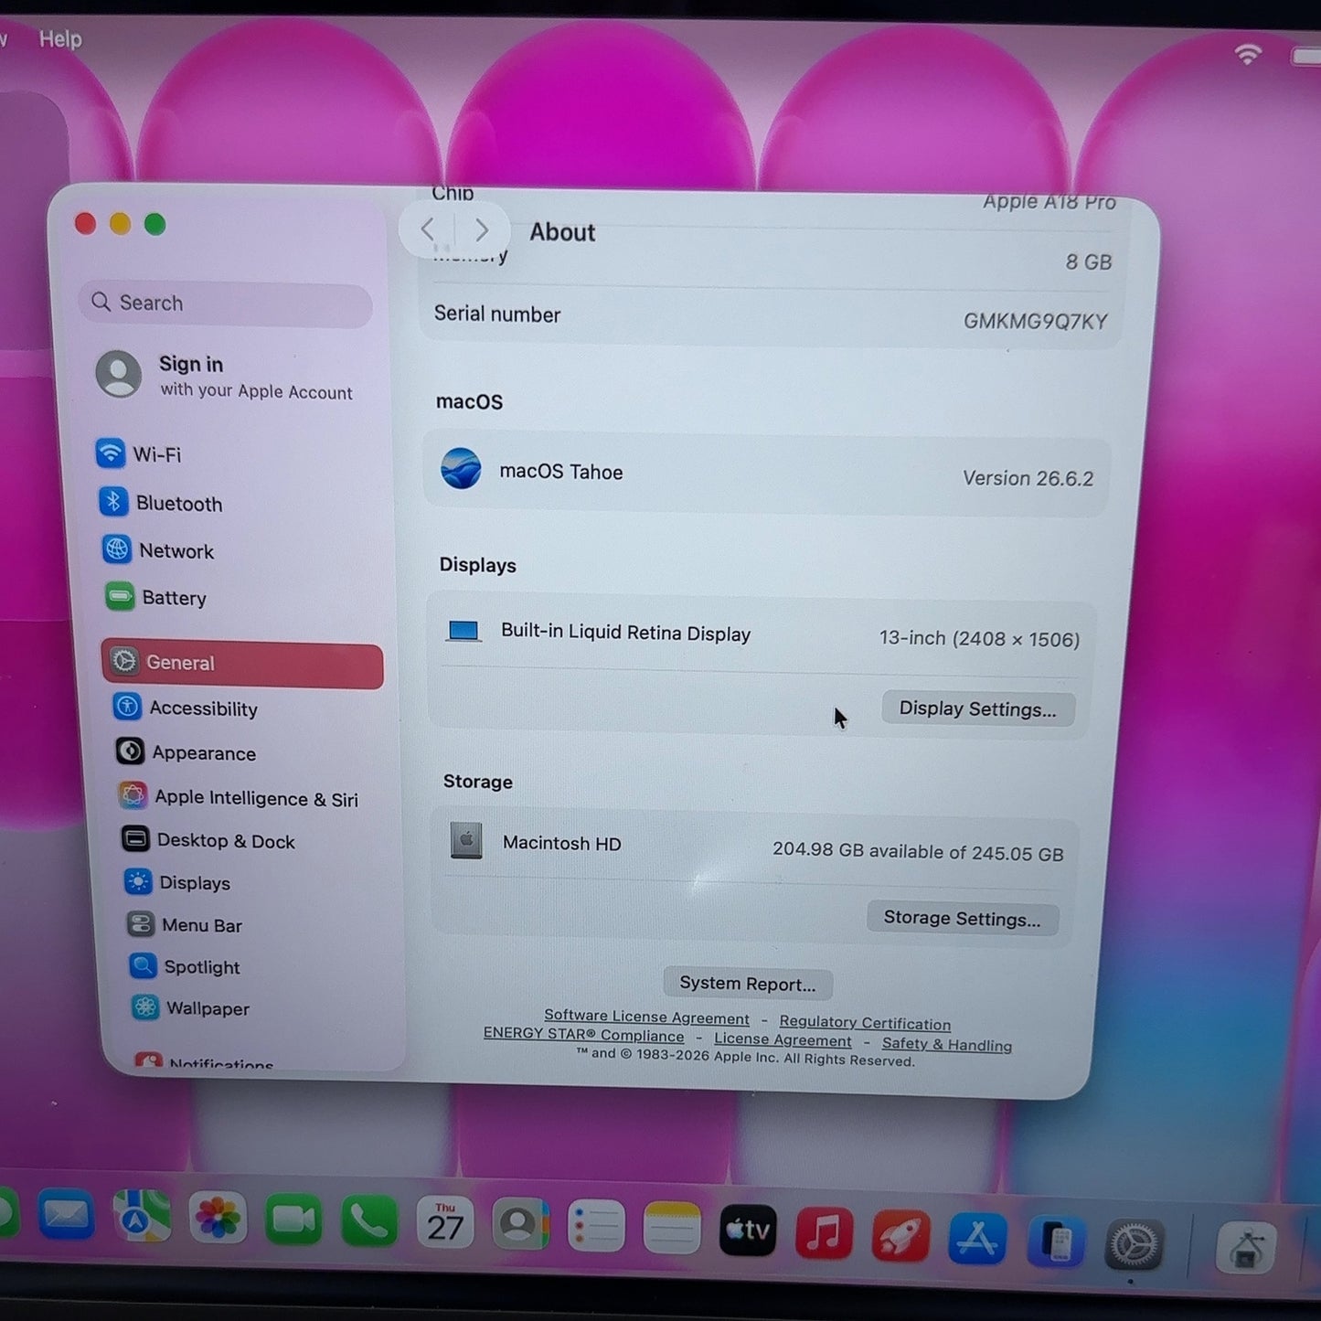Open Calendar showing Thu 27 in Dock
The width and height of the screenshot is (1321, 1321).
click(x=445, y=1223)
